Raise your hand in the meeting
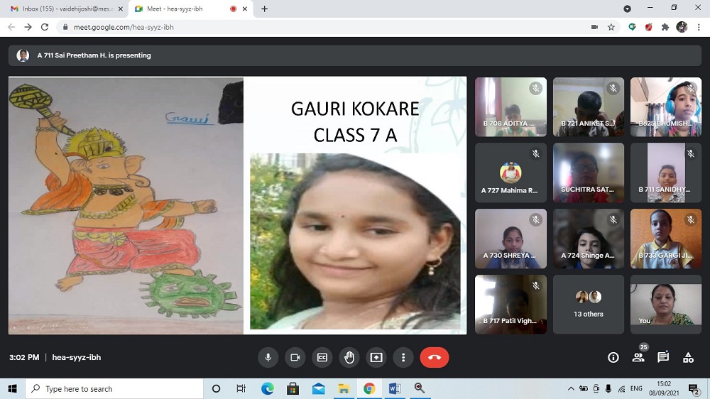 tap(349, 357)
